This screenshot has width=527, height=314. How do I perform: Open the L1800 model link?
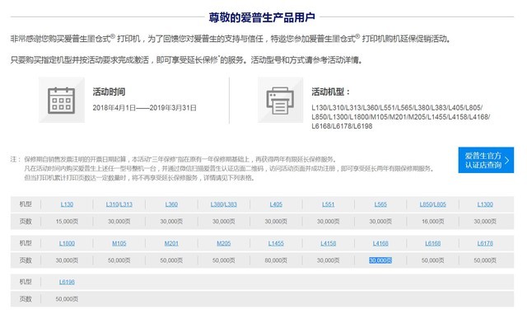click(67, 243)
